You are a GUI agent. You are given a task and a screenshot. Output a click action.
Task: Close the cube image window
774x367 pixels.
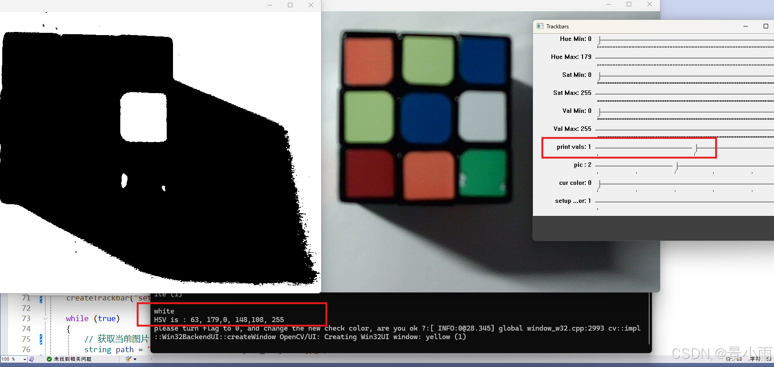tap(649, 4)
